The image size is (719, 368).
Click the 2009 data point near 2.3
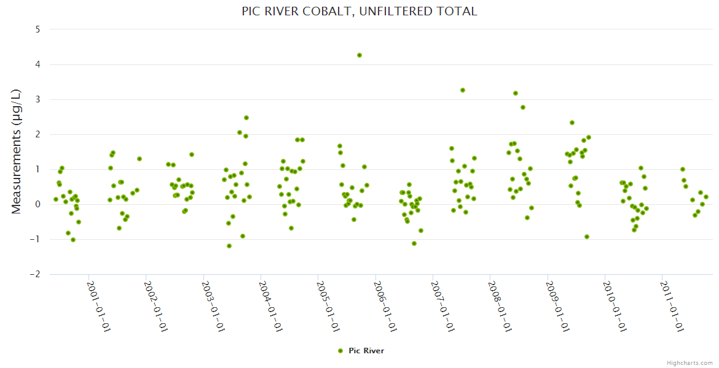click(572, 123)
